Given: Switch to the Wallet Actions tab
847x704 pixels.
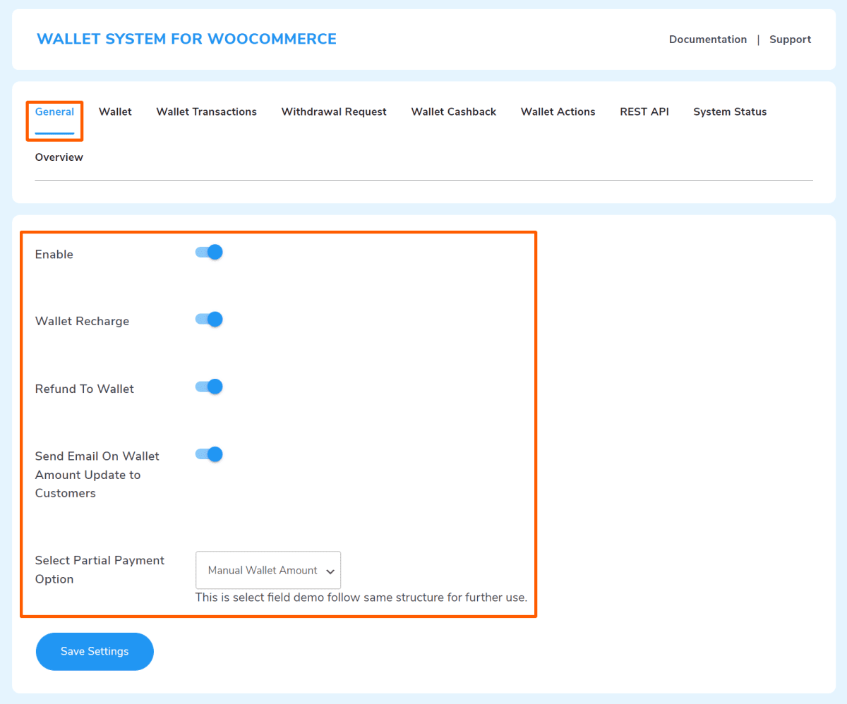Looking at the screenshot, I should click(558, 112).
